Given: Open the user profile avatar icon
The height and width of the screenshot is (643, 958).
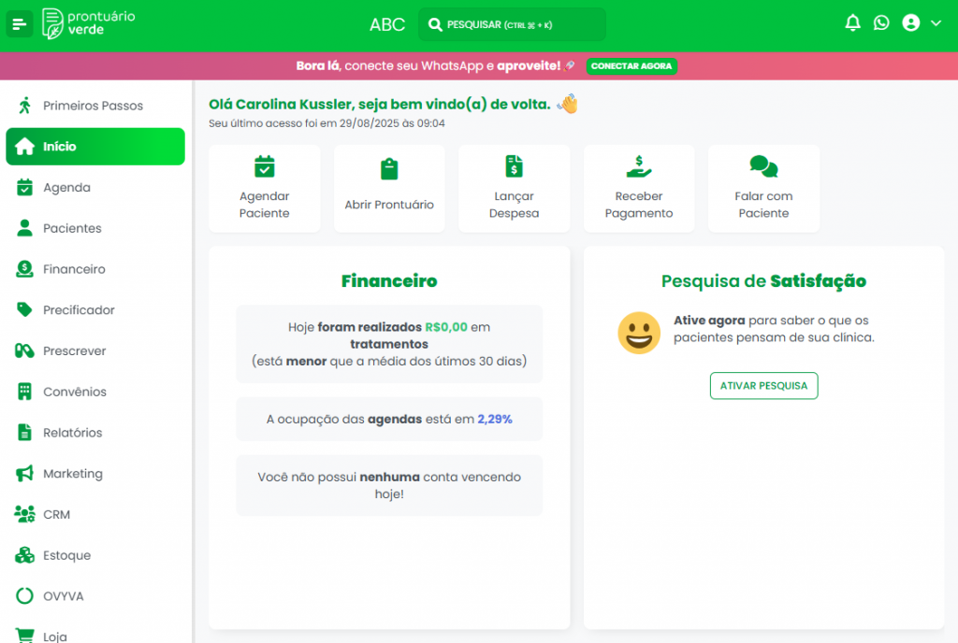Looking at the screenshot, I should point(911,23).
